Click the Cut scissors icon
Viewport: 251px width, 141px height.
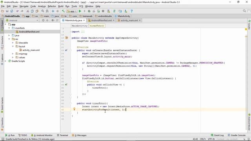pyautogui.click(x=28, y=11)
